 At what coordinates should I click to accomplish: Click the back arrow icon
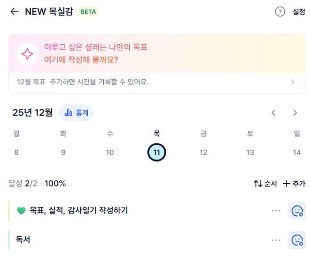(14, 12)
